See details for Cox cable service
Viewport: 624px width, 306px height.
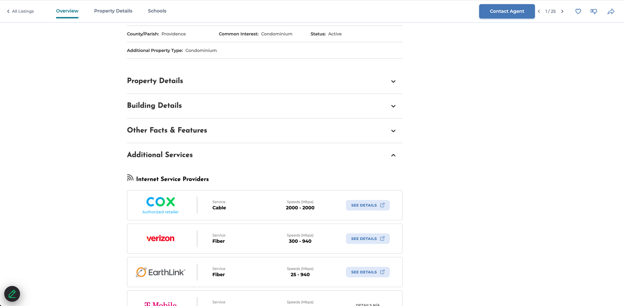(x=368, y=205)
